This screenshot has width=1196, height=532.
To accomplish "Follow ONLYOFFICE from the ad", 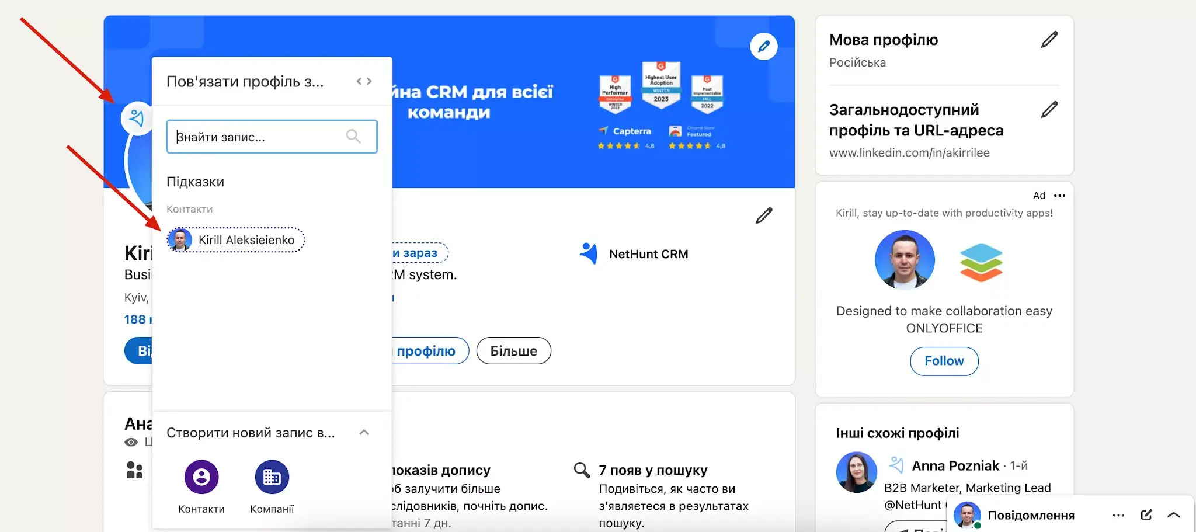I will click(944, 361).
